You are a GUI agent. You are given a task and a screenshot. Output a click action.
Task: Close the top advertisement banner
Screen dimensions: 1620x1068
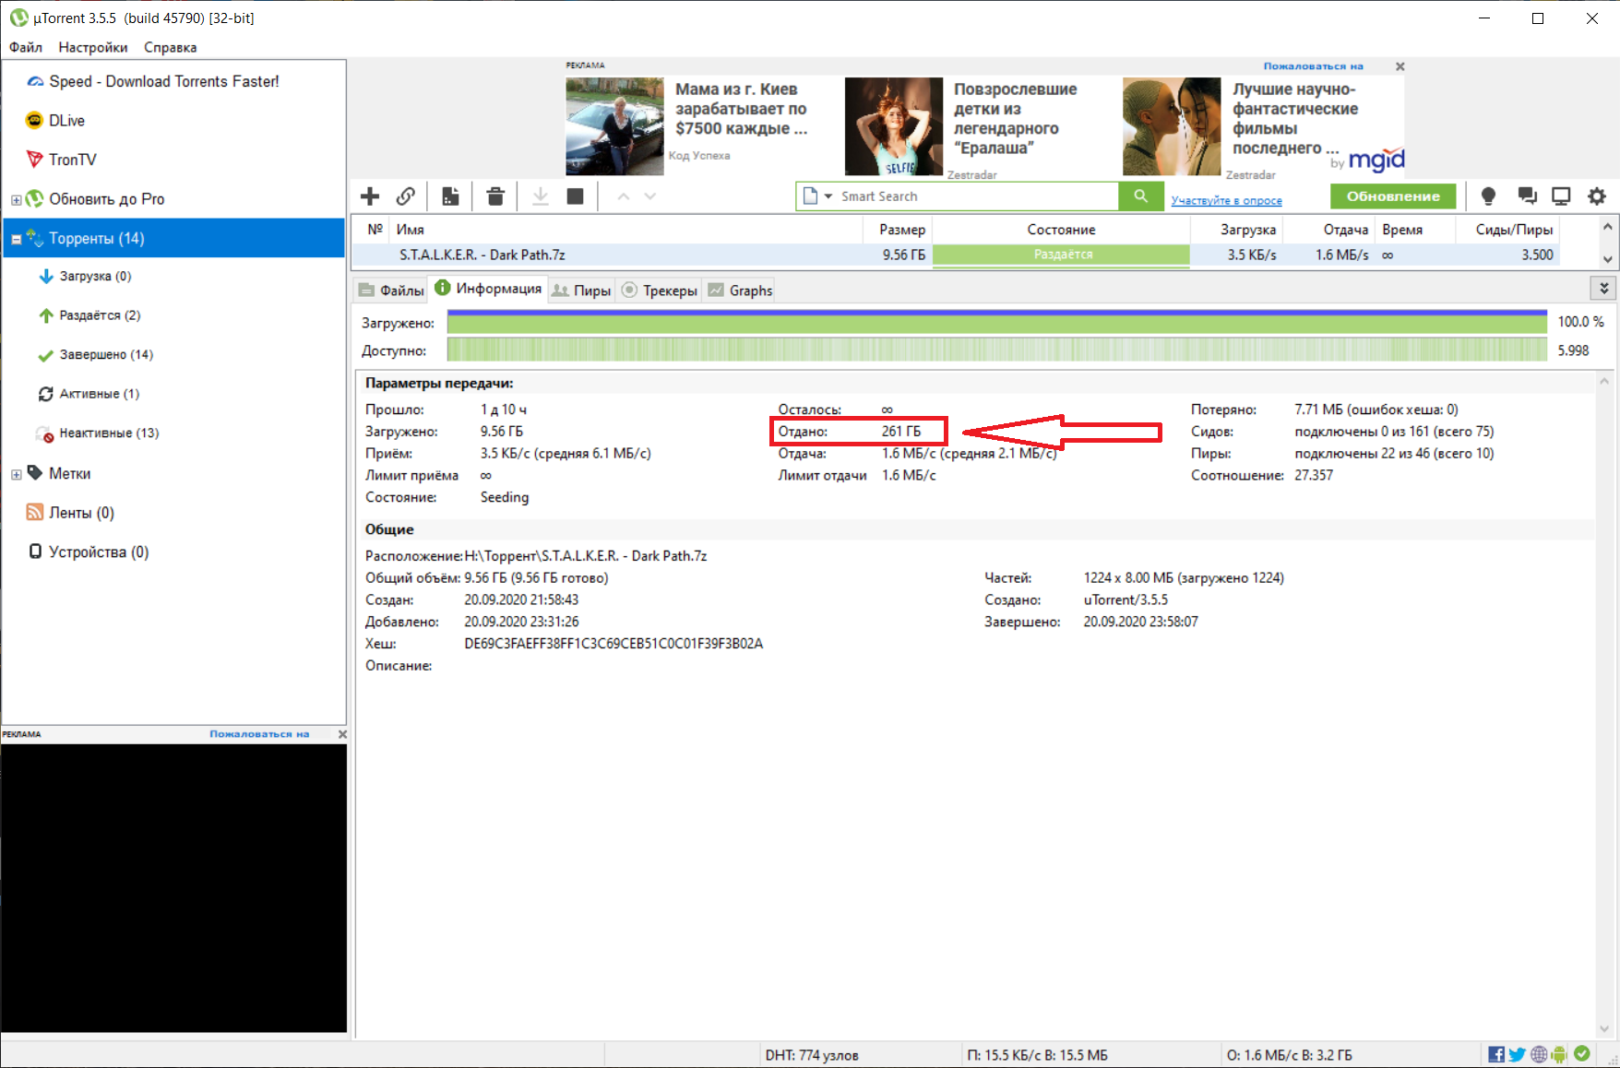pyautogui.click(x=1400, y=66)
